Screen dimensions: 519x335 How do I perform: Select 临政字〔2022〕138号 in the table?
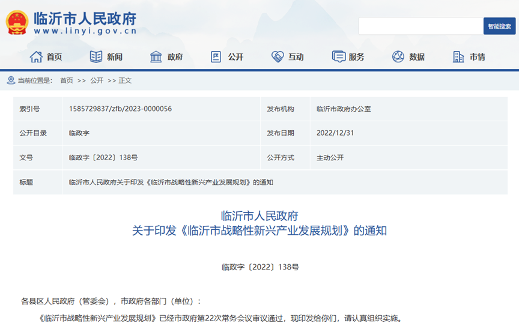(x=103, y=157)
